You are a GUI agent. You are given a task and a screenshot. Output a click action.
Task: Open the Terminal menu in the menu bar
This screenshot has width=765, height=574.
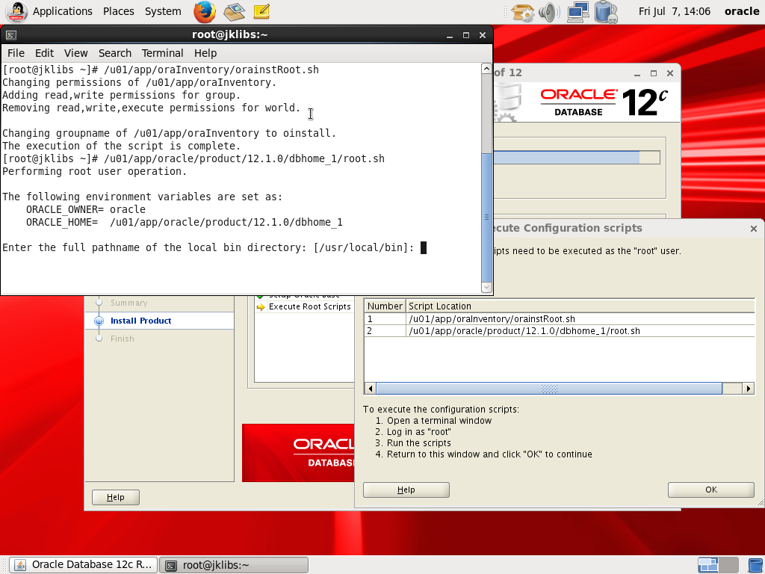pyautogui.click(x=162, y=53)
